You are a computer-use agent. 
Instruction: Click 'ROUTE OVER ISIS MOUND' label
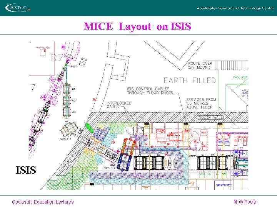(x=200, y=65)
